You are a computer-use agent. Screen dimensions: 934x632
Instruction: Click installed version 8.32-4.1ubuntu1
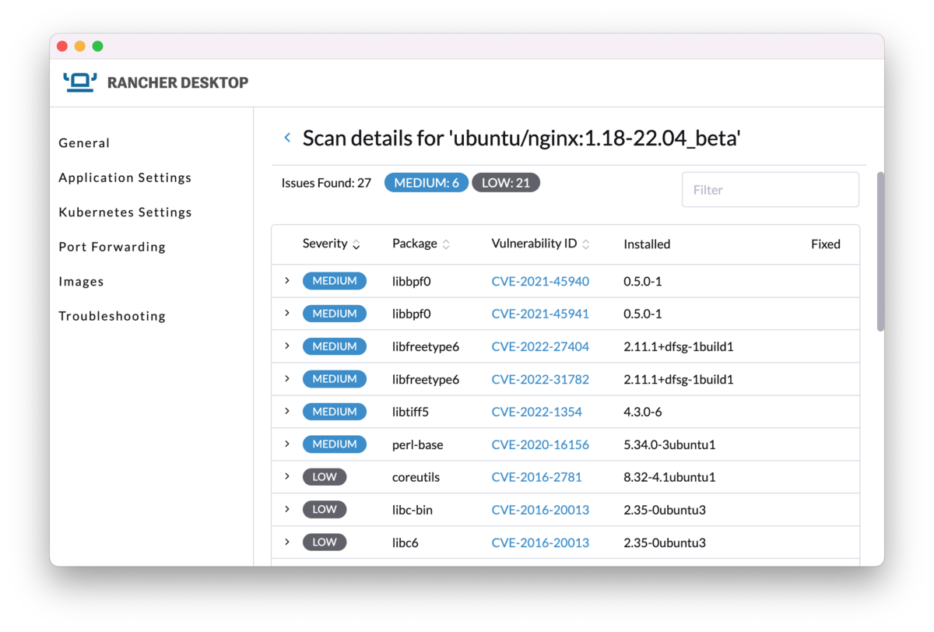click(669, 477)
